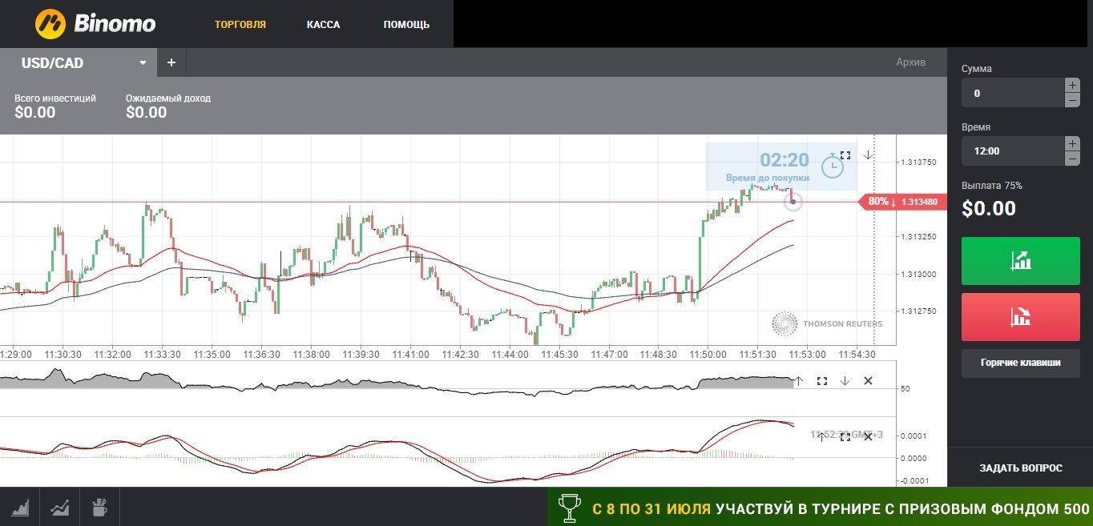
Task: Expand the RSI indicator panel fullscreen
Action: click(821, 381)
